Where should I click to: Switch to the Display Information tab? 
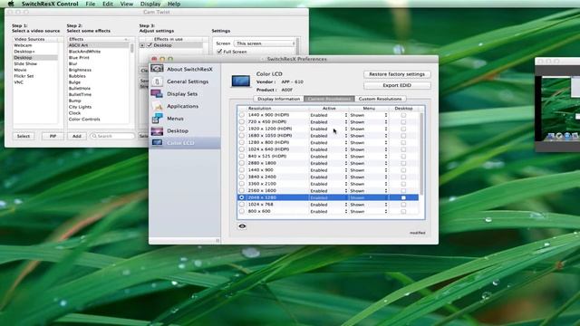point(278,99)
